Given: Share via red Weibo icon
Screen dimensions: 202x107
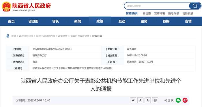Looking at the screenshot, I should (x=185, y=100).
